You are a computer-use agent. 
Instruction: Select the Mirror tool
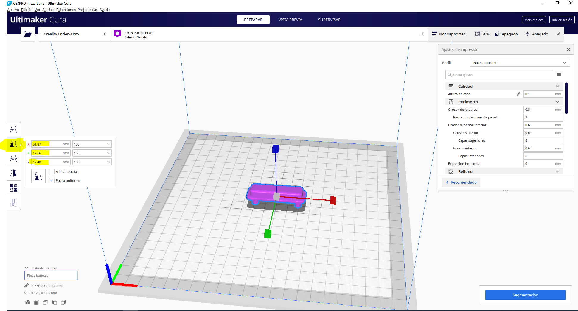point(13,173)
